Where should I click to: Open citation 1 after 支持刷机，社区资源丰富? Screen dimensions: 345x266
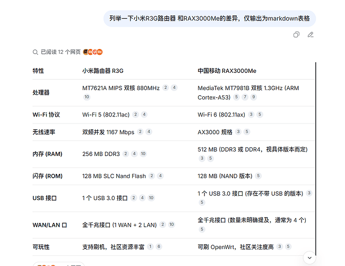click(150, 247)
